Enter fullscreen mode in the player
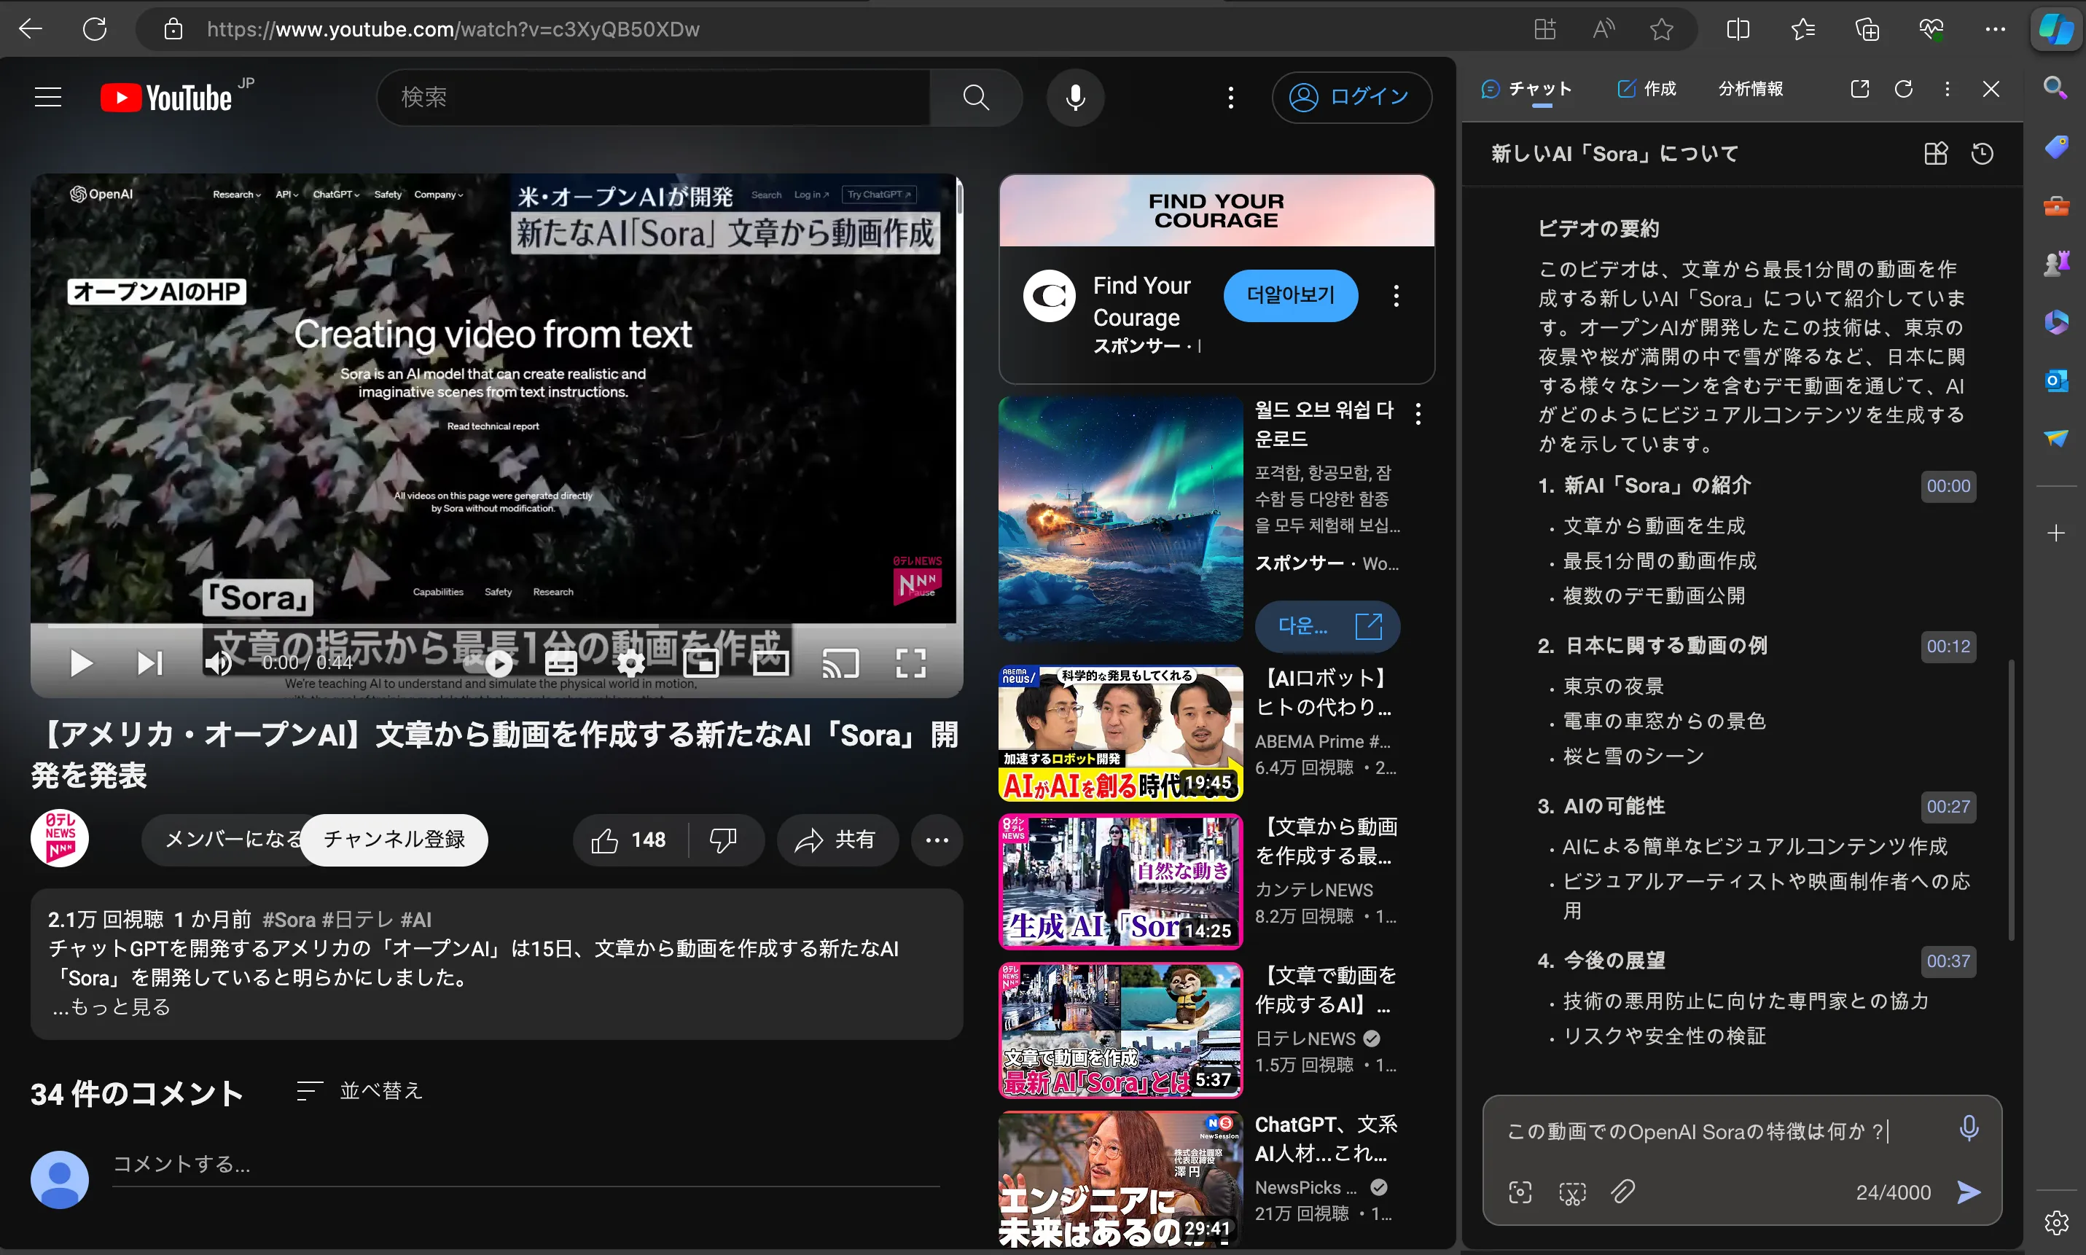2086x1255 pixels. point(910,663)
